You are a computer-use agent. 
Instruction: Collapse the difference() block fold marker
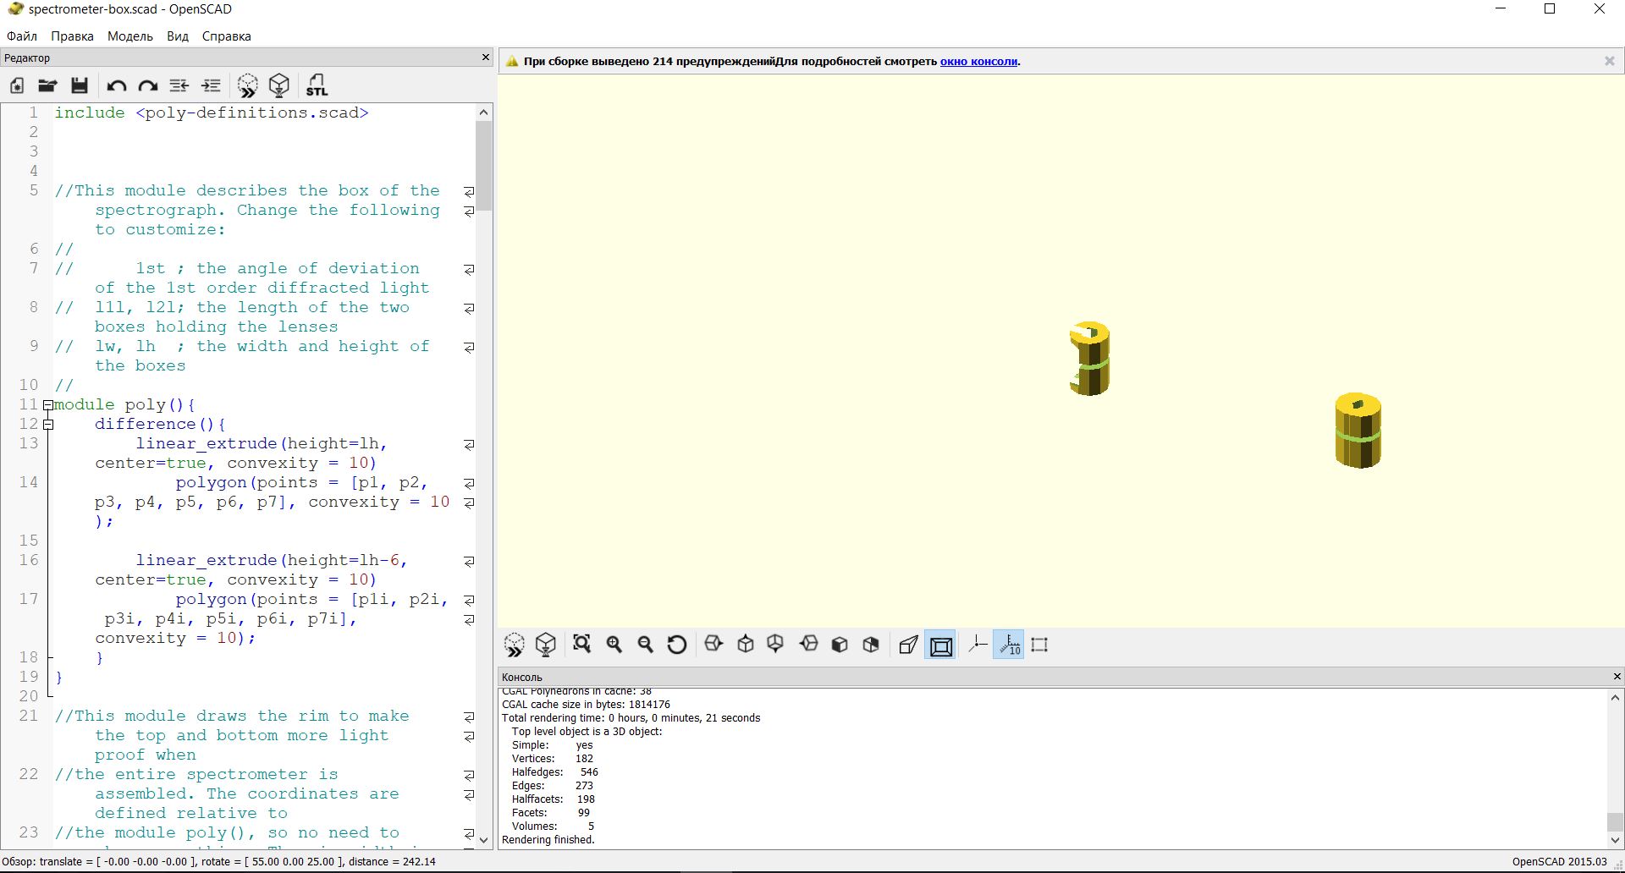pyautogui.click(x=48, y=425)
